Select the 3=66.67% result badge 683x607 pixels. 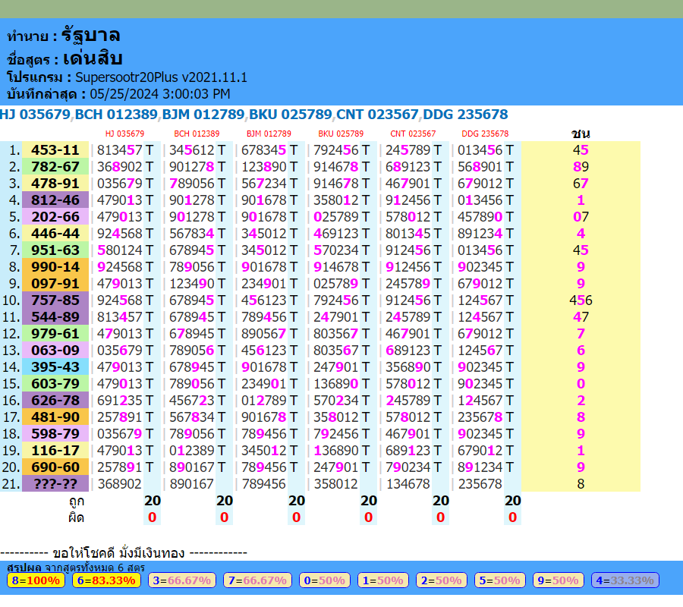coord(182,580)
